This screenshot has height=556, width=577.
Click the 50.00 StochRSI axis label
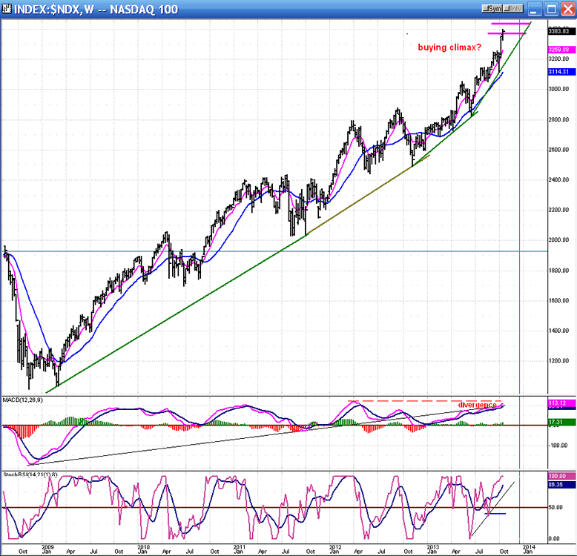555,507
